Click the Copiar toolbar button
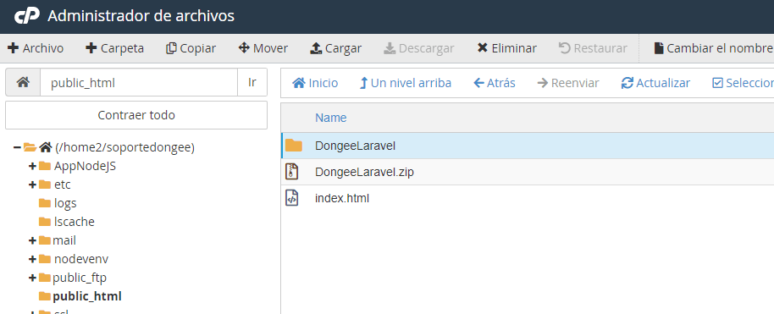The height and width of the screenshot is (314, 774). point(191,48)
